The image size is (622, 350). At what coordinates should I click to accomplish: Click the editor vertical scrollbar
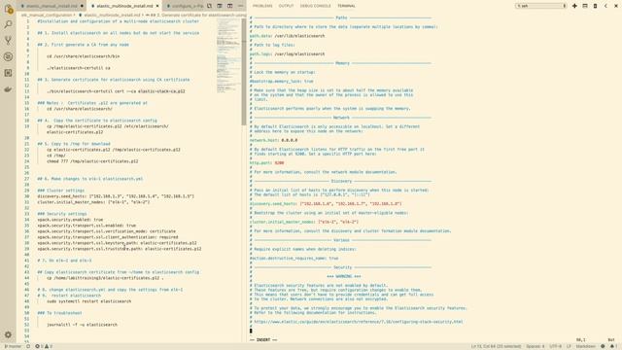[244, 71]
